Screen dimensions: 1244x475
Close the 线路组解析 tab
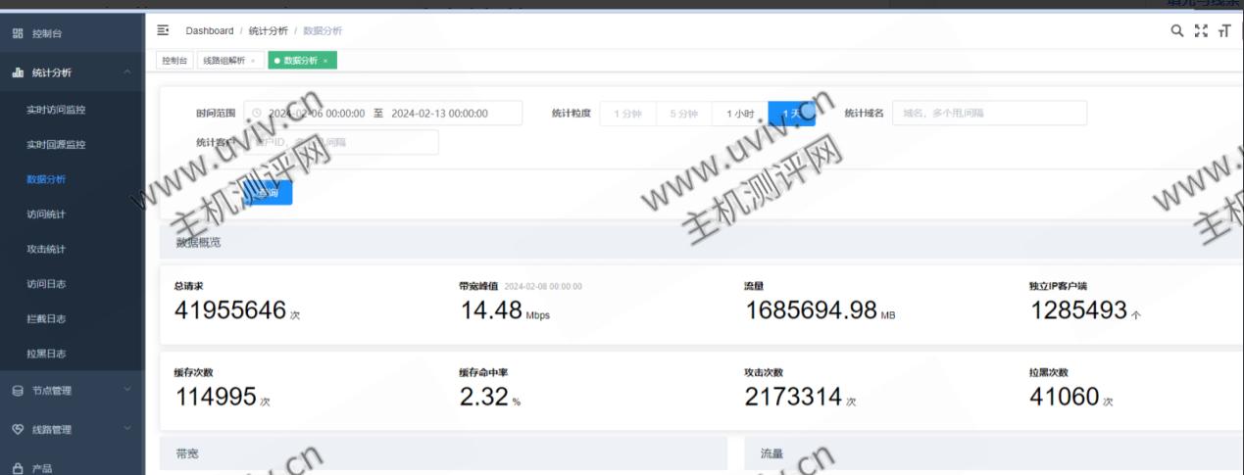[252, 61]
